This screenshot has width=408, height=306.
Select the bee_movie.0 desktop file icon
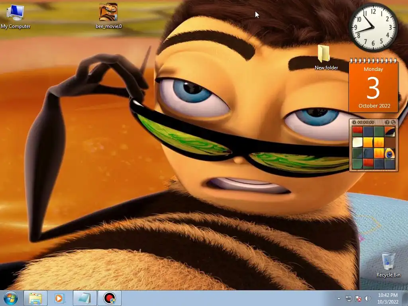(x=108, y=16)
